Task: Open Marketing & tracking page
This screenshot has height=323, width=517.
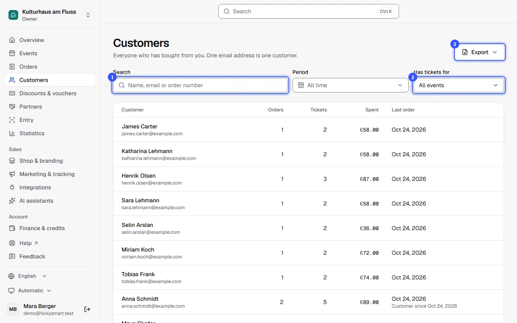Action: click(50, 174)
